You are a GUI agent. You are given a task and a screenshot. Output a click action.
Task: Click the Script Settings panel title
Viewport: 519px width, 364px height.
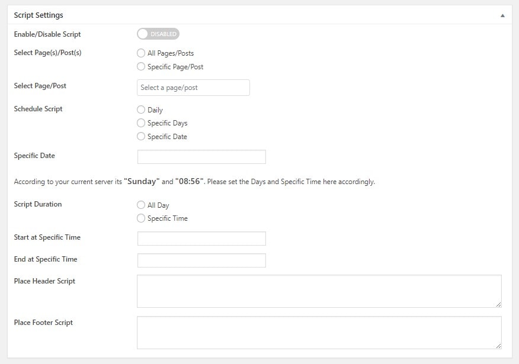[39, 15]
